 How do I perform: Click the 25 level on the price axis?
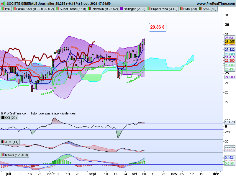click(227, 73)
